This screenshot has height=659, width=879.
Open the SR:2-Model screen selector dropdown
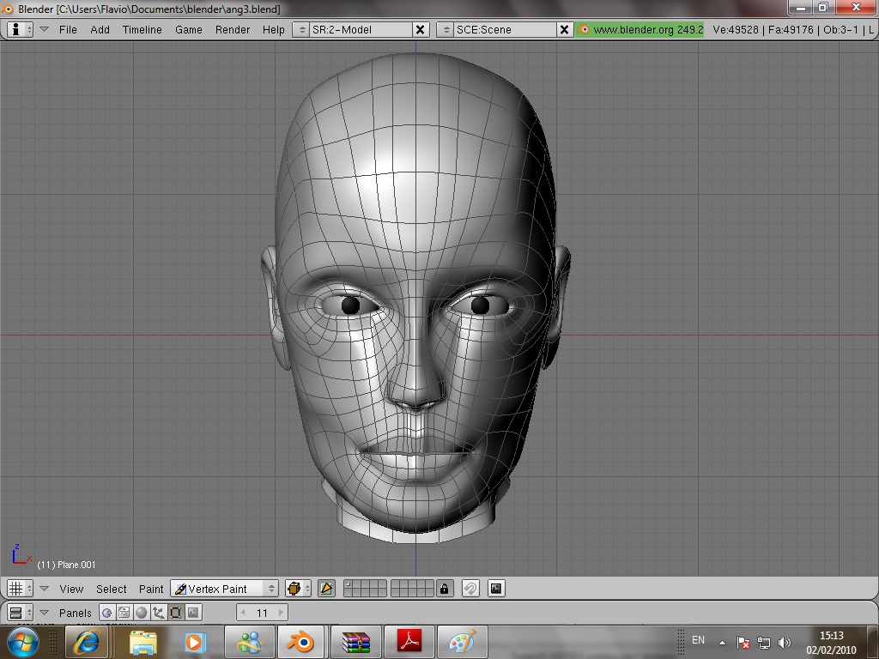click(300, 29)
